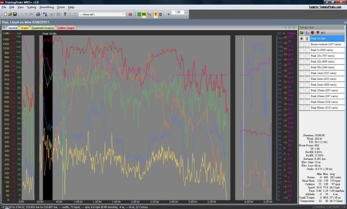The image size is (347, 209).
Task: Click the first green stacked-graph layout icon
Action: pyautogui.click(x=139, y=14)
